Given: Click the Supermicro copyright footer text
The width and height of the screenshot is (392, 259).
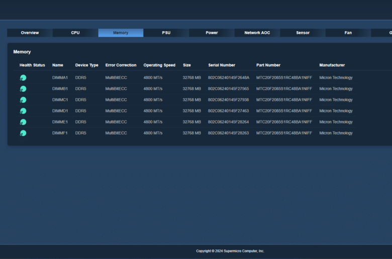Looking at the screenshot, I should point(230,251).
